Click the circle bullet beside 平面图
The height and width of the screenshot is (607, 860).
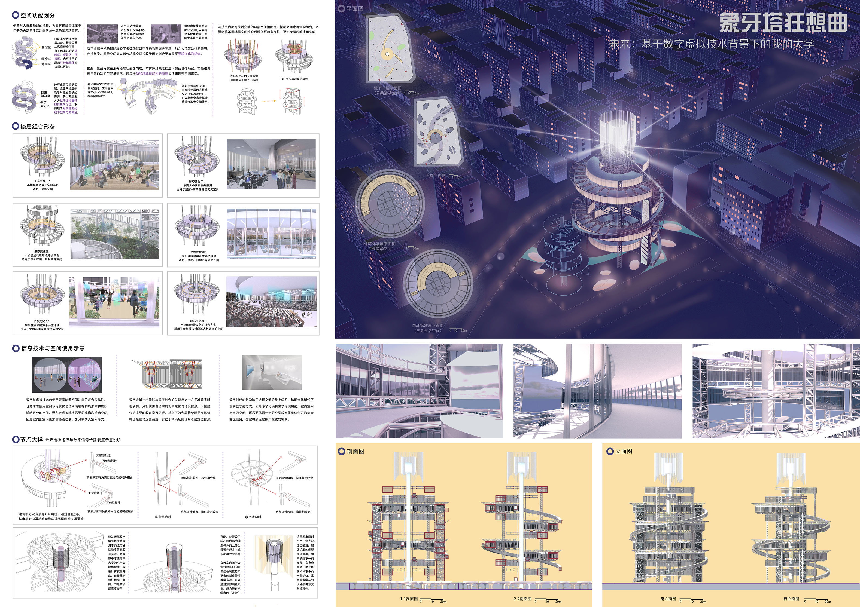click(341, 8)
